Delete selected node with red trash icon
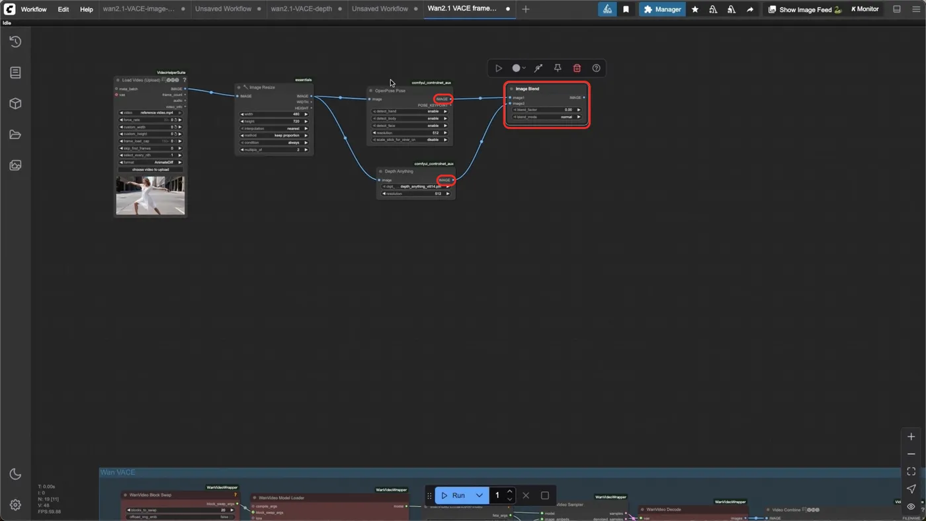This screenshot has width=926, height=521. pos(577,68)
